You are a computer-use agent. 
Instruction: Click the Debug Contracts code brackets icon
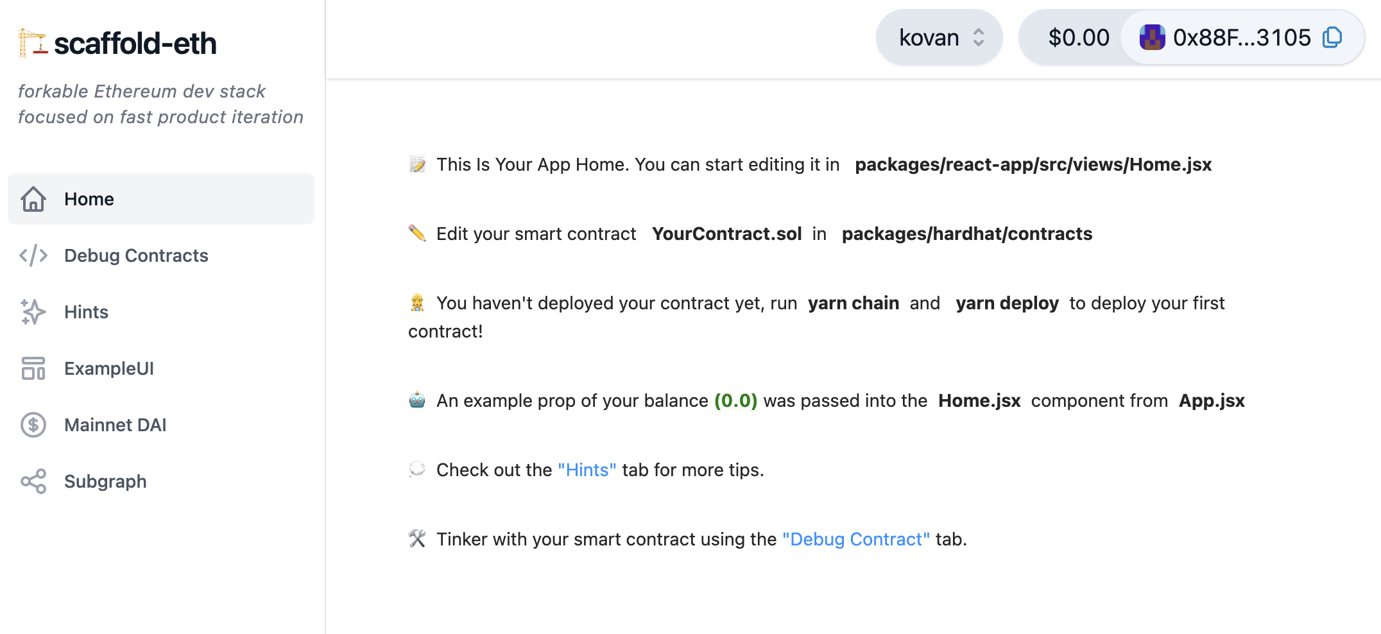pyautogui.click(x=33, y=255)
